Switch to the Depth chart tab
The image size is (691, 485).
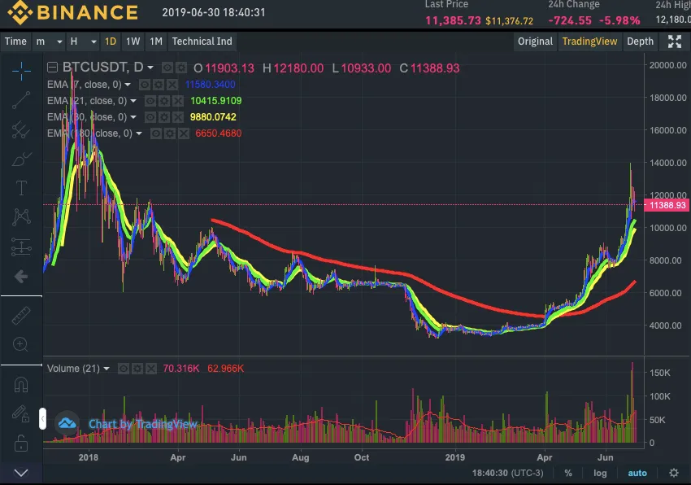click(x=640, y=42)
